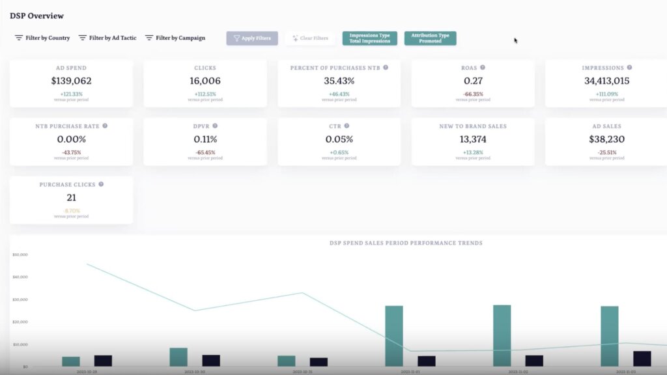Click help icon next to Percent of Purchases NTB

click(386, 68)
